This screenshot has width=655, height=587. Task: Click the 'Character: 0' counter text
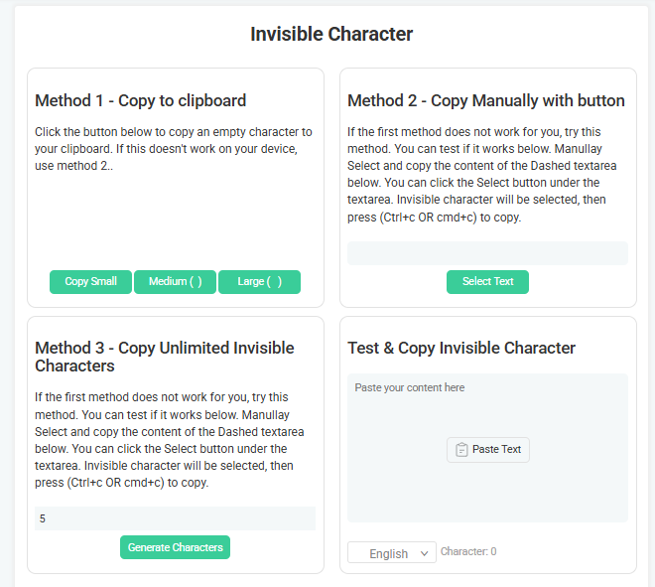coord(468,551)
